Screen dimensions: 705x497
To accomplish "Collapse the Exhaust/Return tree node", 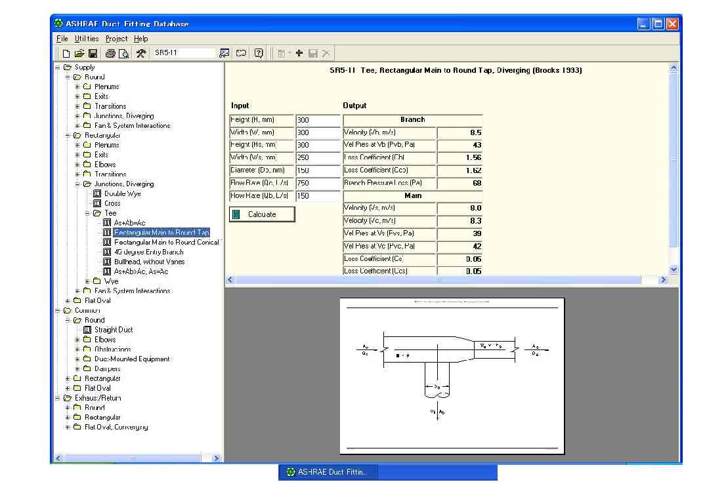I will tap(58, 398).
